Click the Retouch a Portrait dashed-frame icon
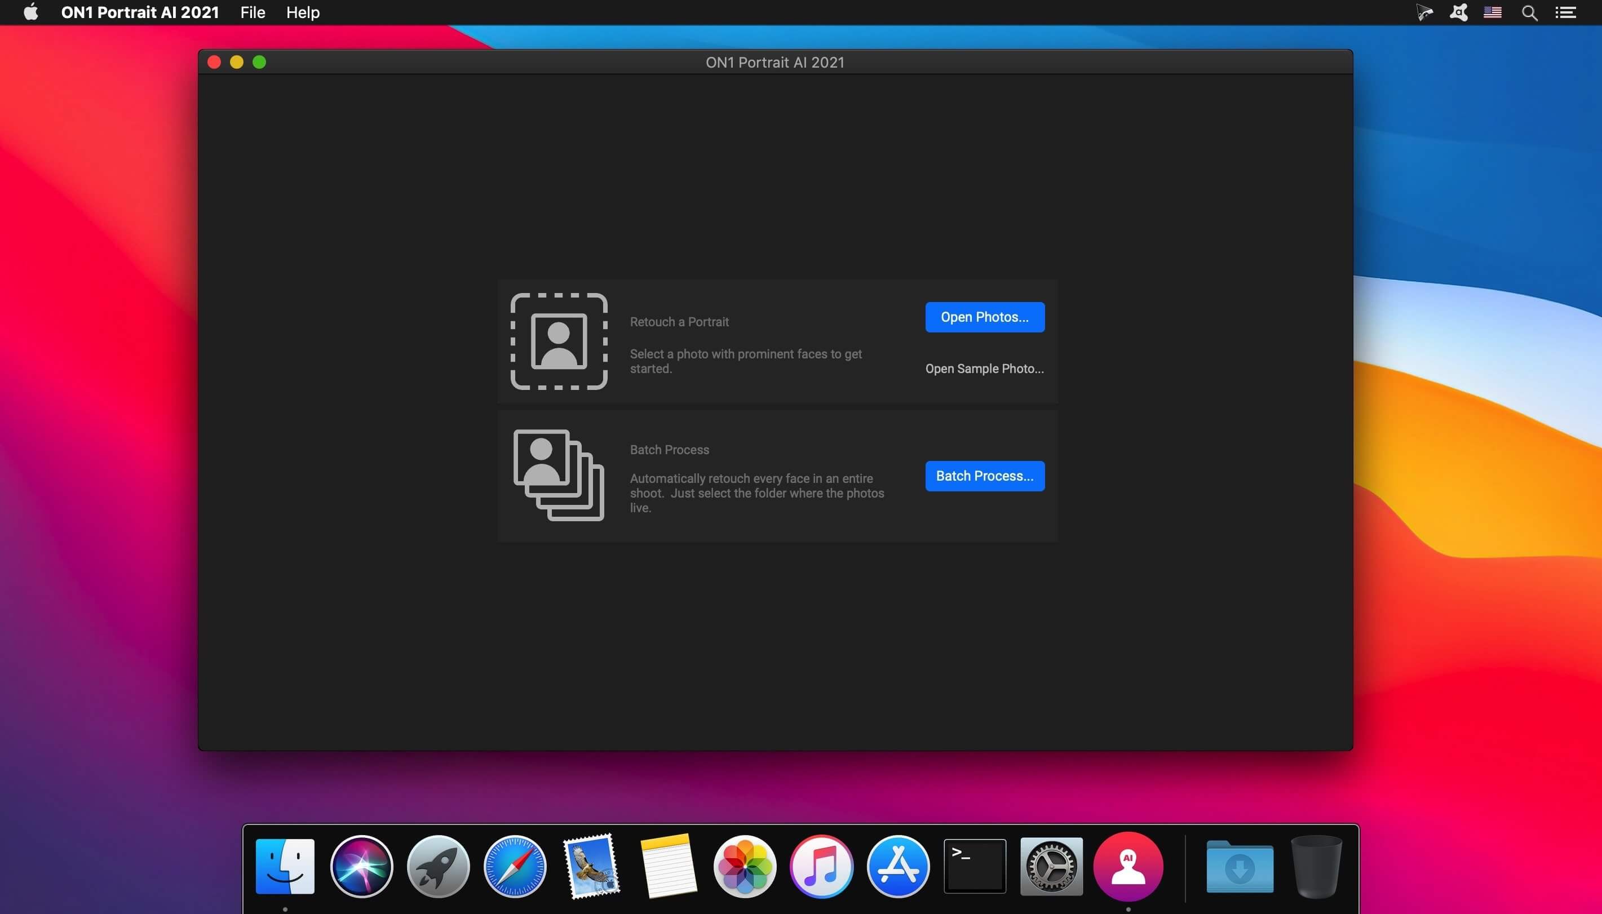 point(559,341)
